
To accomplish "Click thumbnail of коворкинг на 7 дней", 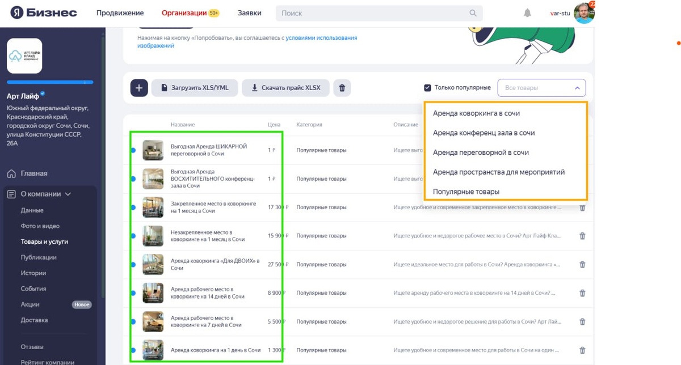I will point(153,321).
